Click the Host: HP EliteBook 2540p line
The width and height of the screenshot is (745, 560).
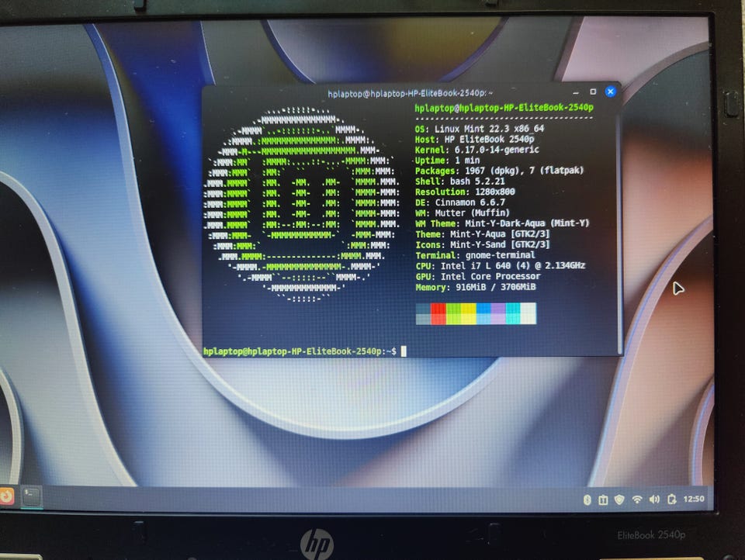[474, 139]
